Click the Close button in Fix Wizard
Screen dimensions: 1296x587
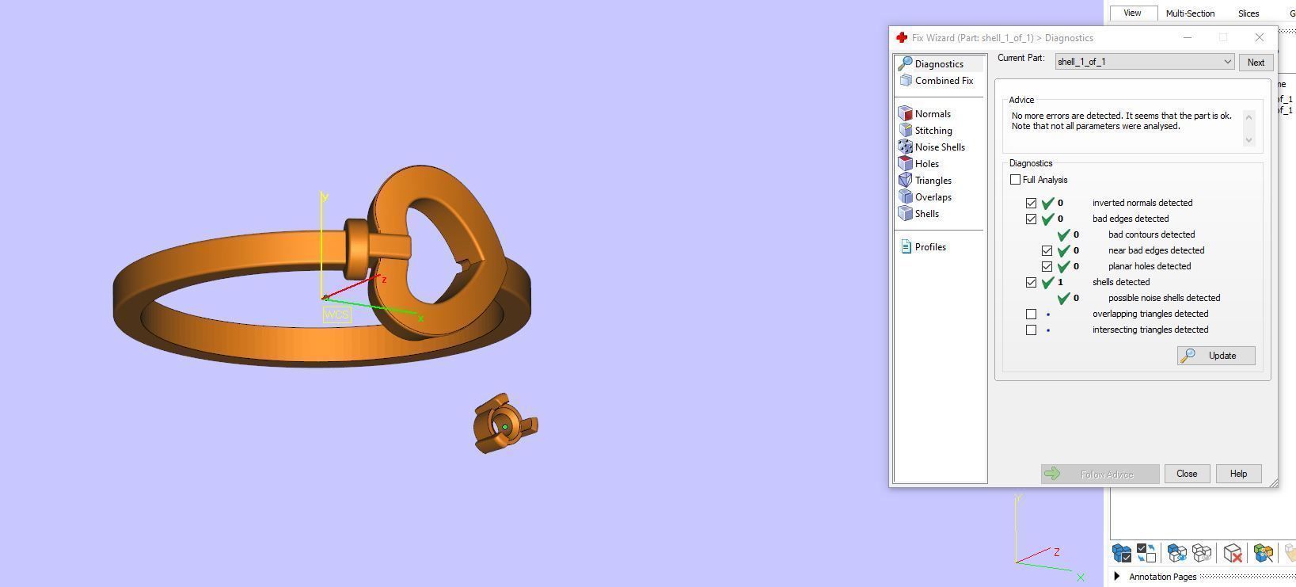[1187, 474]
